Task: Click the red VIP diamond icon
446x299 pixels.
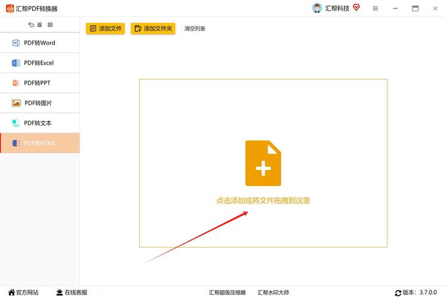Action: [x=356, y=8]
